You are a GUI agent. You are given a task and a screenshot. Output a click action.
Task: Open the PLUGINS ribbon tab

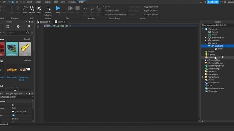tap(72, 2)
